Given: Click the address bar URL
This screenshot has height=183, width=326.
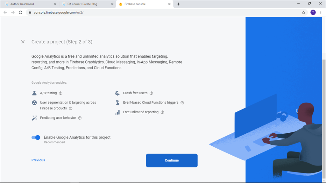Looking at the screenshot, I should (59, 12).
